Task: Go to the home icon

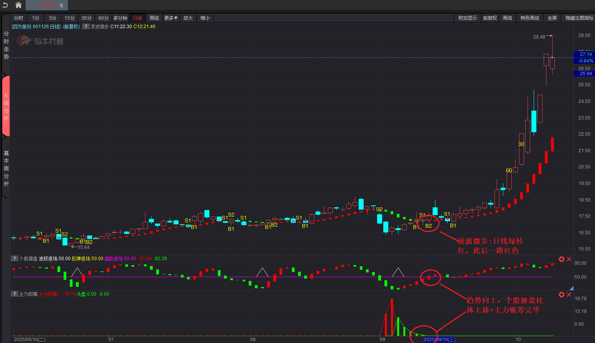Action: tap(18, 5)
